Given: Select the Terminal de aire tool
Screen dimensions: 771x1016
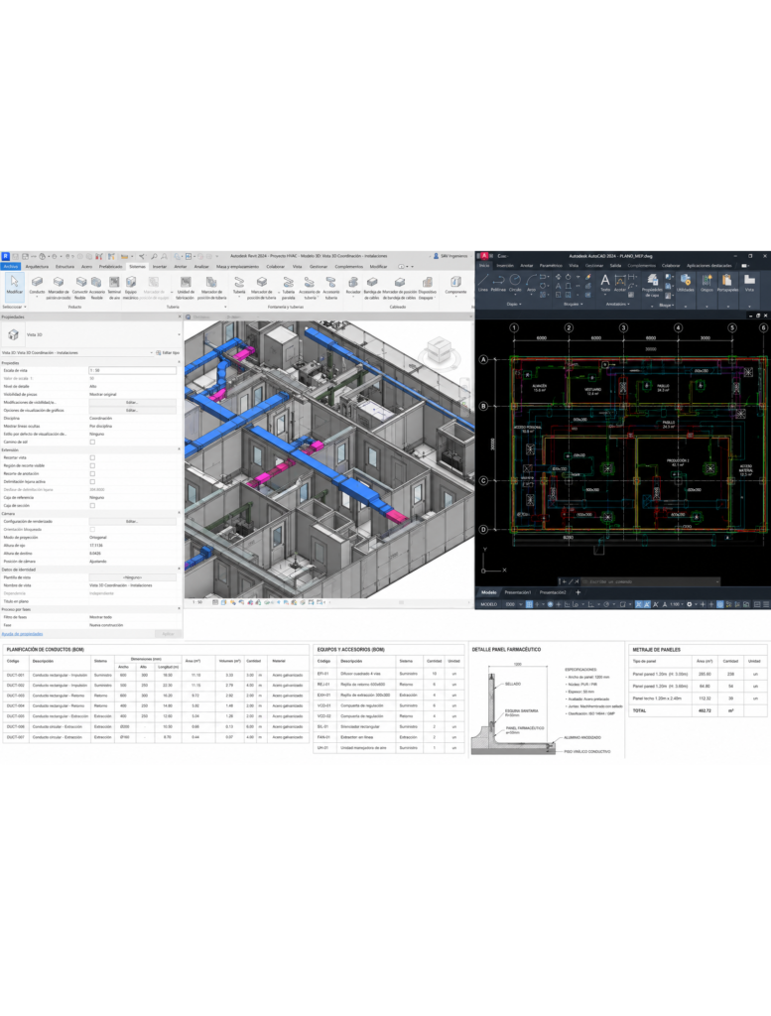Looking at the screenshot, I should coord(114,286).
